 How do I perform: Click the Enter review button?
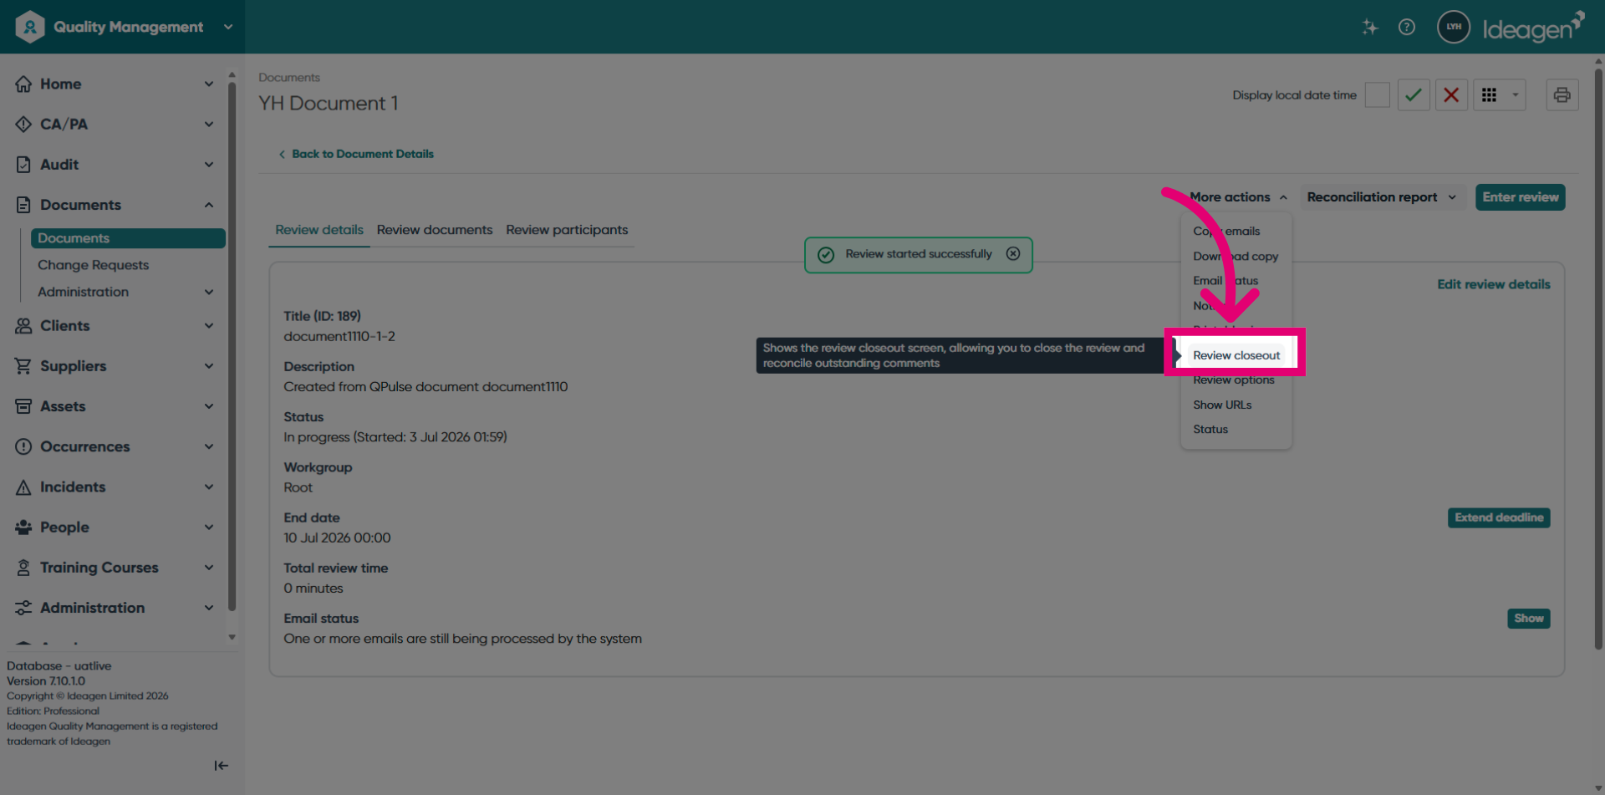coord(1520,197)
